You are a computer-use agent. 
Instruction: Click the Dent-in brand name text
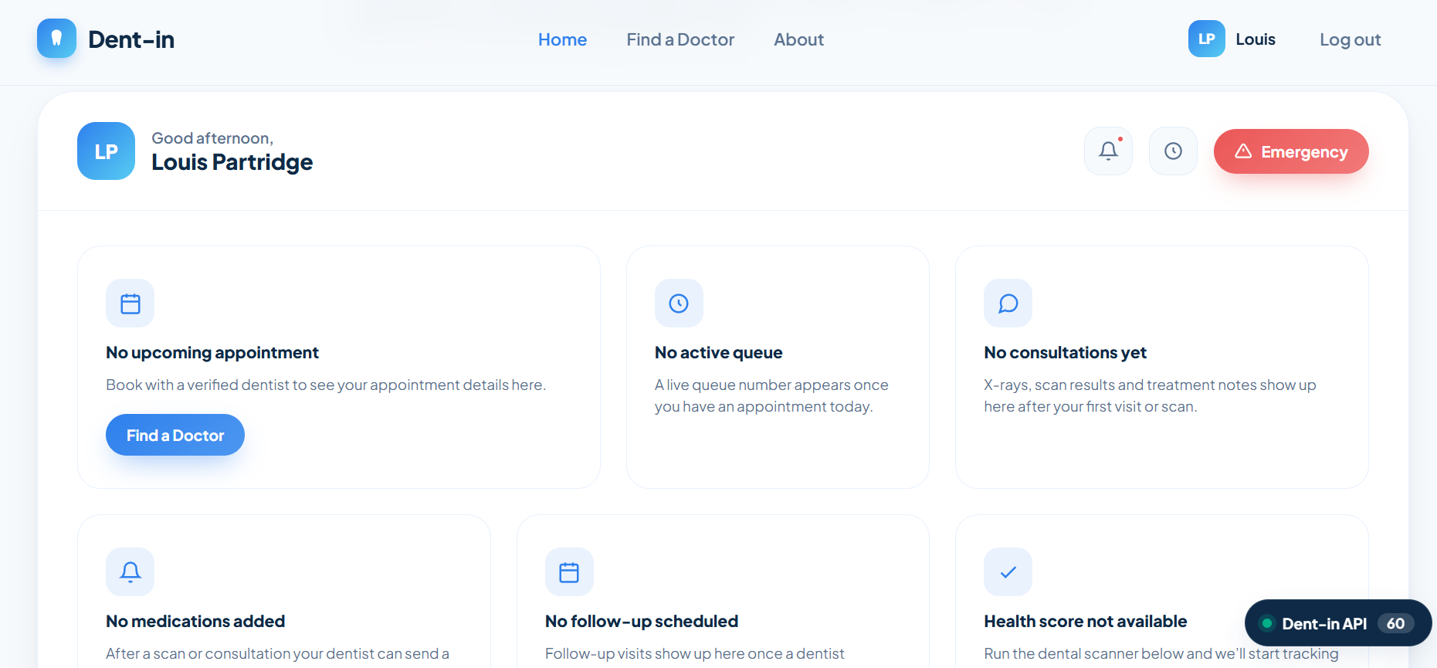pos(131,39)
